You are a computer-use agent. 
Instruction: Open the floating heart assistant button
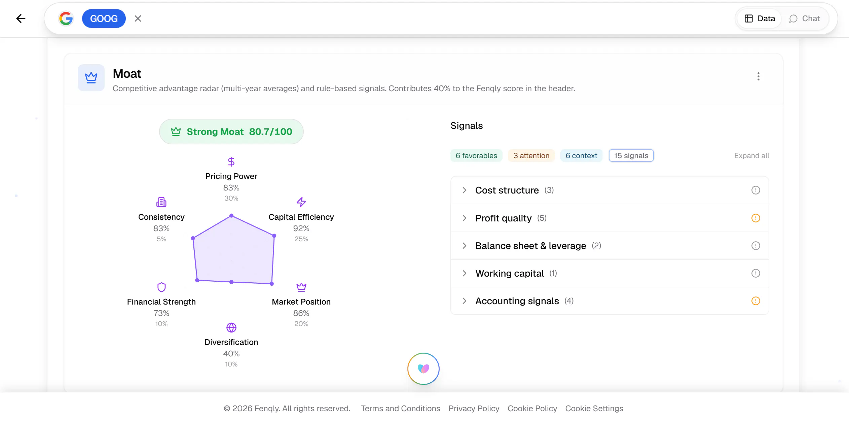click(x=423, y=369)
